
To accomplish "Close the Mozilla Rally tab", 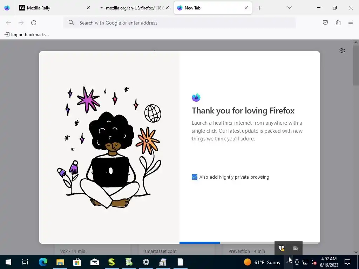I will pos(88,8).
